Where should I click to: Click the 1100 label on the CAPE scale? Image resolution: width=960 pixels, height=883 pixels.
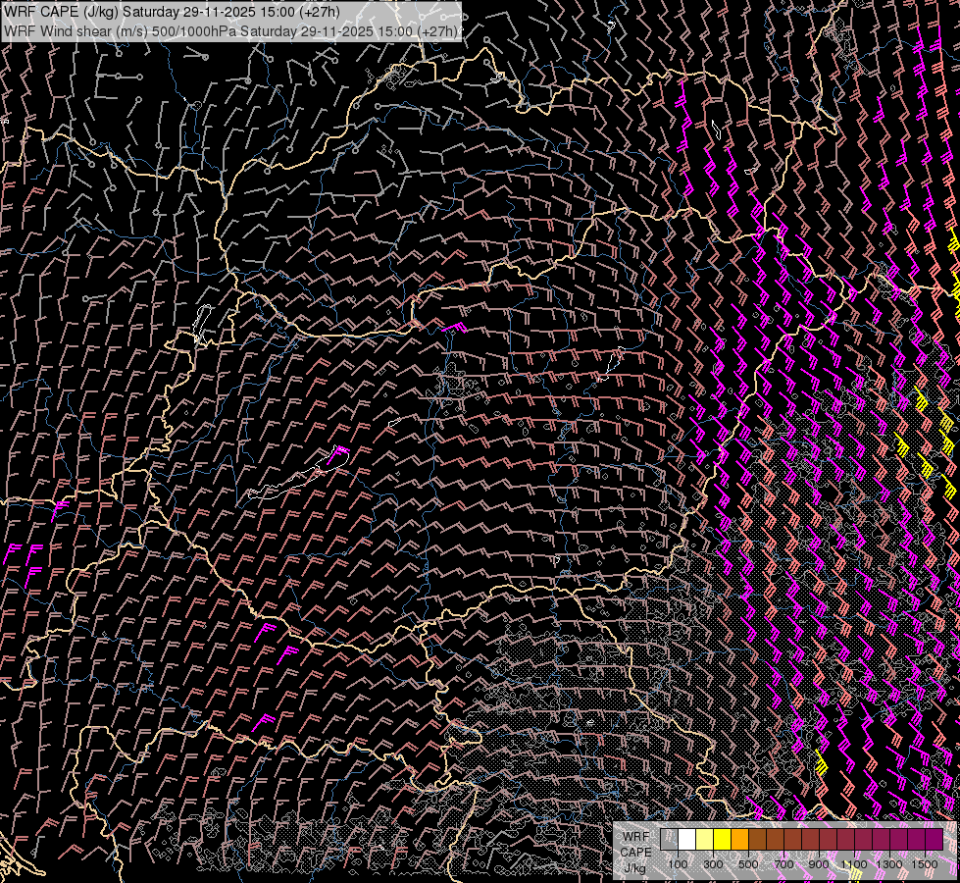(x=854, y=864)
